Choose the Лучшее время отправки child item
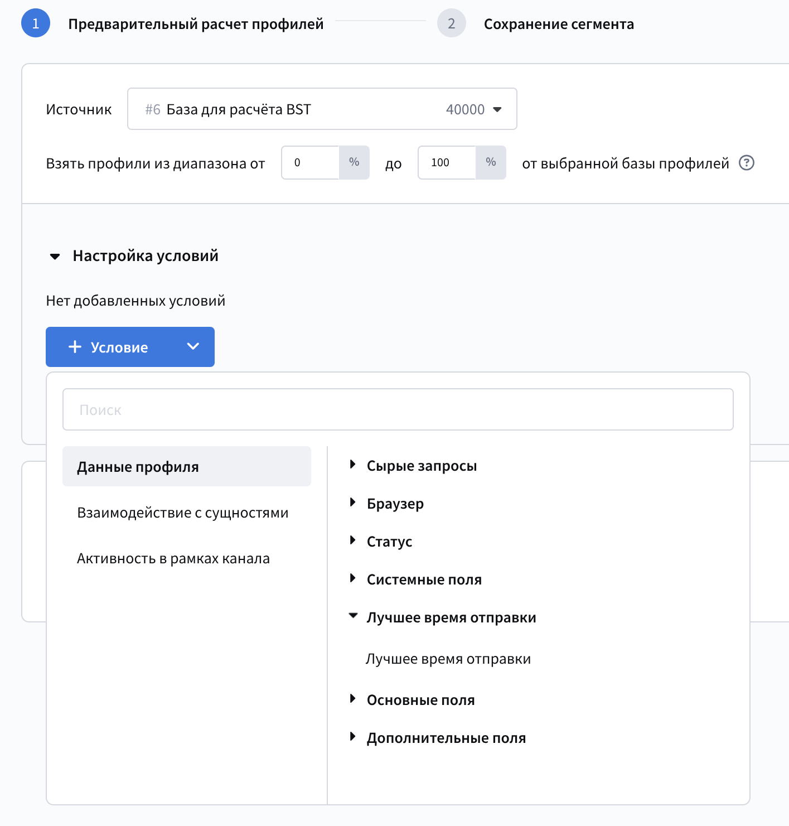 (448, 659)
